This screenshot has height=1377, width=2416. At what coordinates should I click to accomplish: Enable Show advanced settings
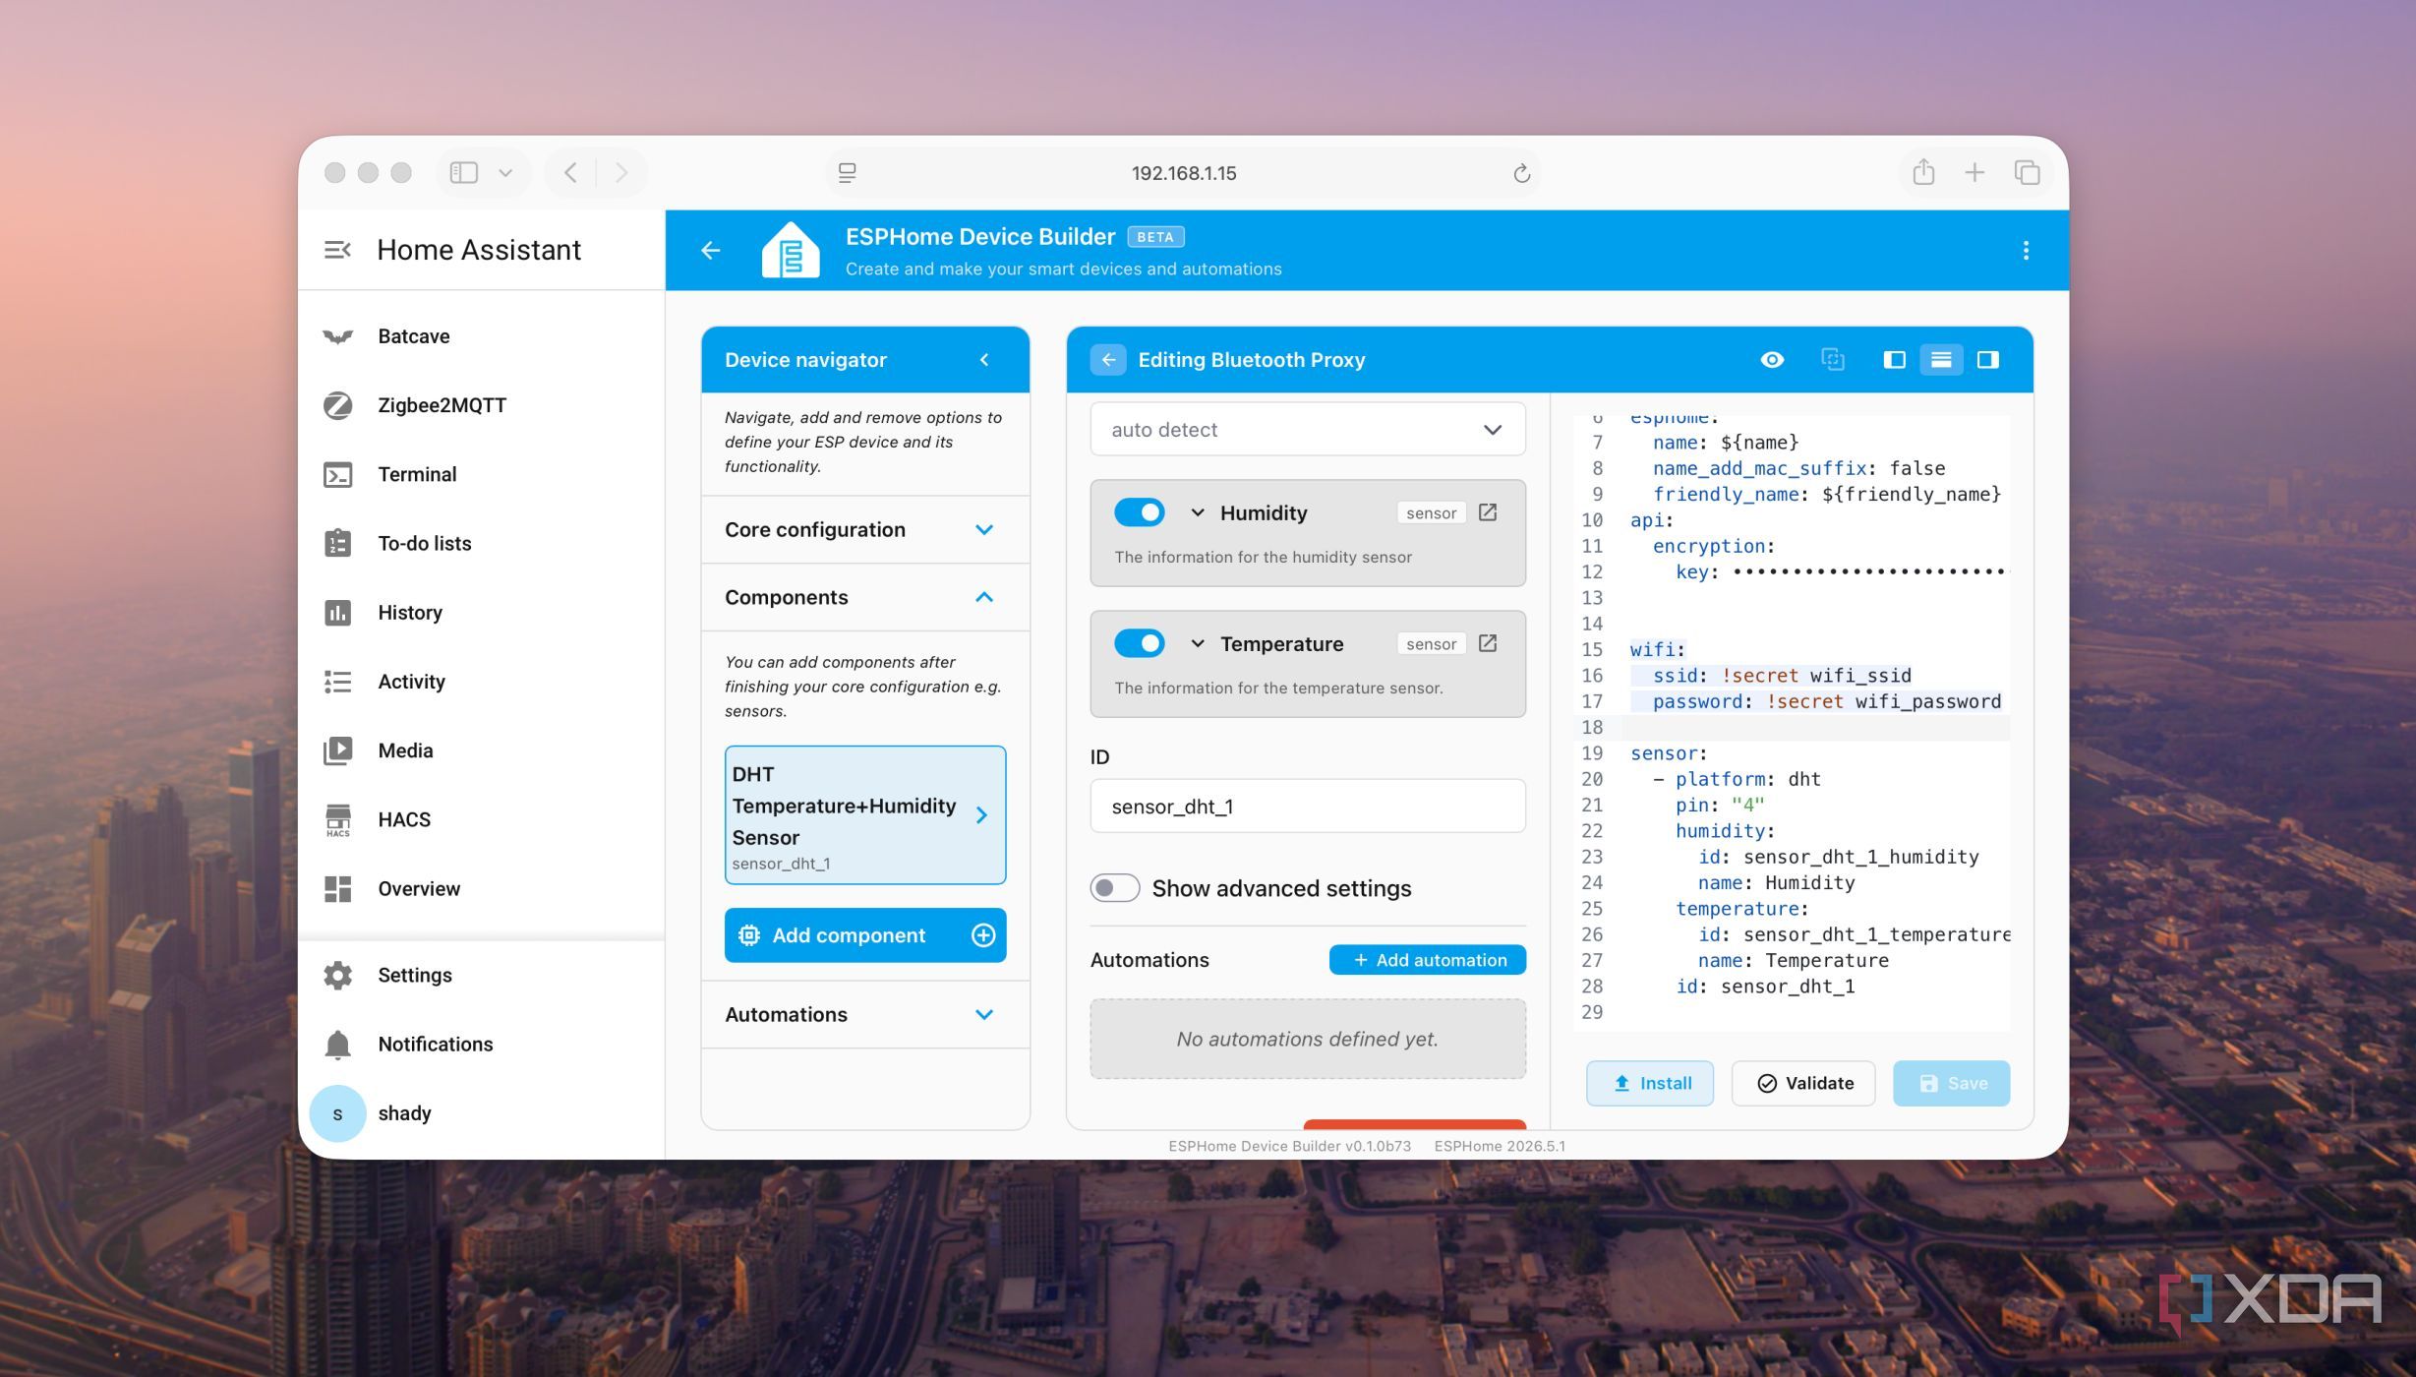coord(1114,888)
